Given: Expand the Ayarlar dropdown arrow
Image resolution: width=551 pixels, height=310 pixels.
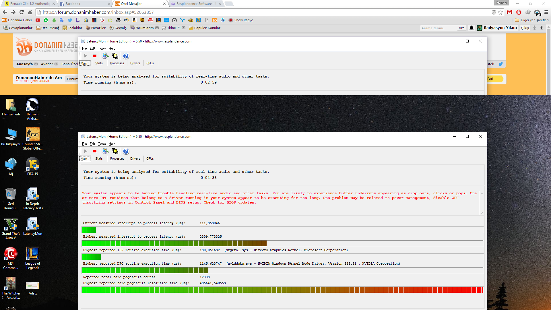Looking at the screenshot, I should tap(56, 64).
